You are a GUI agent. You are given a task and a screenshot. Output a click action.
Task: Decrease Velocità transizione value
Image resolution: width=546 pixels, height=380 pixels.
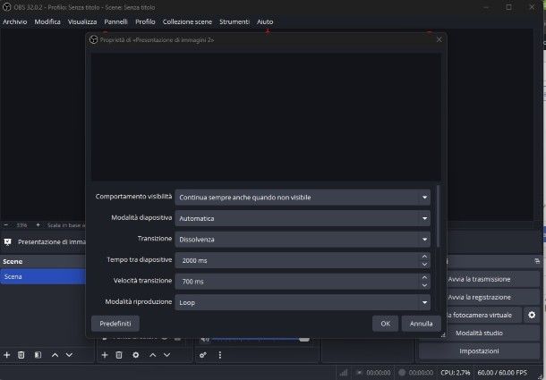pos(424,284)
